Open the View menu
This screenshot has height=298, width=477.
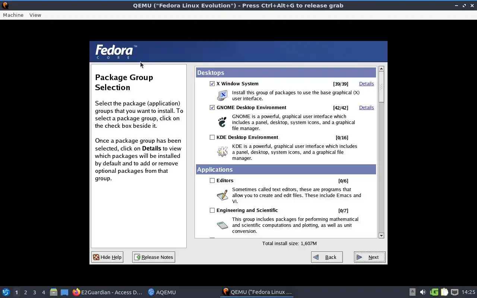pos(35,15)
